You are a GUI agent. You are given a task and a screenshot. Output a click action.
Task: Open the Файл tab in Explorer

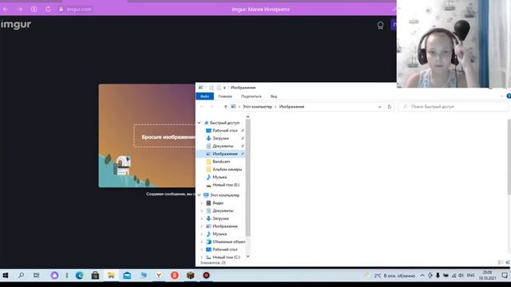tap(204, 96)
